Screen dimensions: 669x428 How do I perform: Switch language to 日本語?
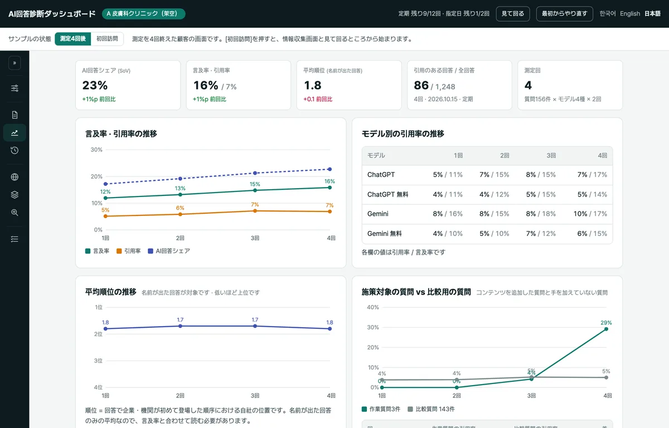[x=652, y=14]
